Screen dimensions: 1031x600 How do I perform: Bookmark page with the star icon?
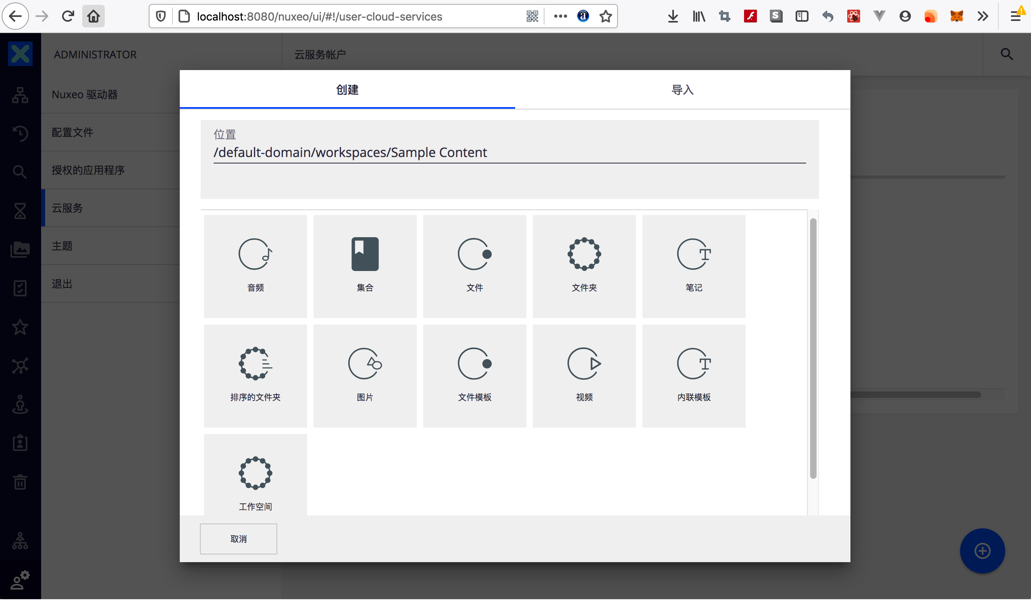coord(605,17)
